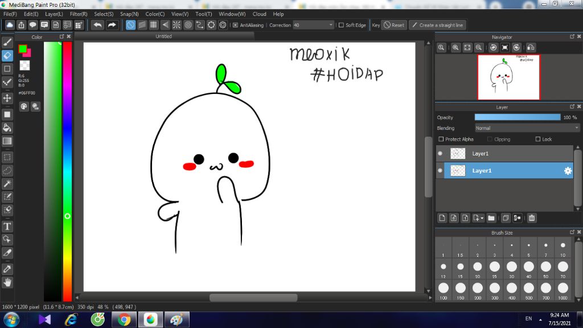This screenshot has width=583, height=328.
Task: Flip the canvas view in Navigator
Action: click(x=531, y=48)
